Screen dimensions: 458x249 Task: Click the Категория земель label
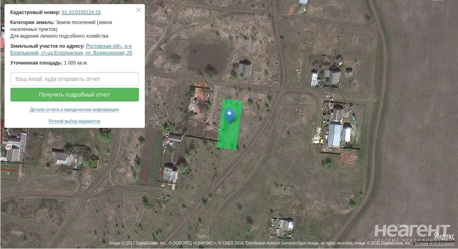[32, 22]
